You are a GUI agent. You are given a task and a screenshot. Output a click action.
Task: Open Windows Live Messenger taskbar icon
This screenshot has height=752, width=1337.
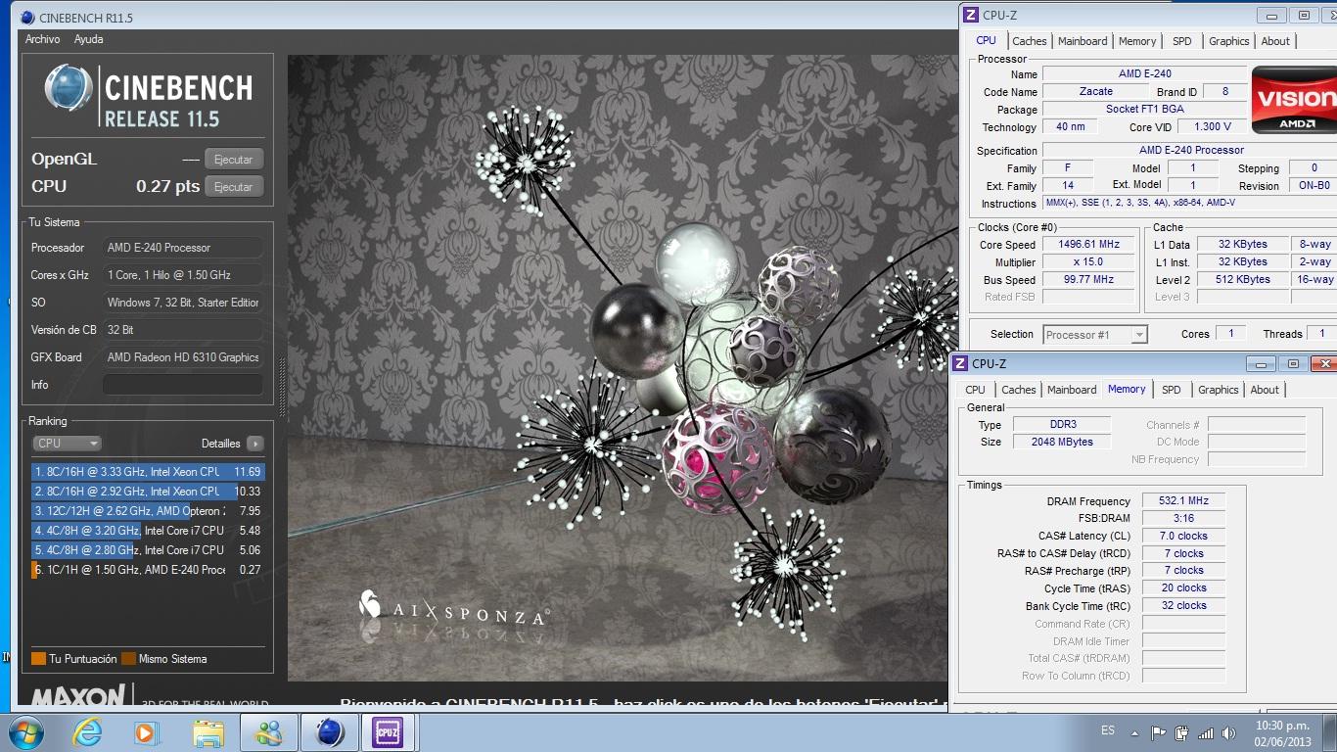tap(267, 732)
